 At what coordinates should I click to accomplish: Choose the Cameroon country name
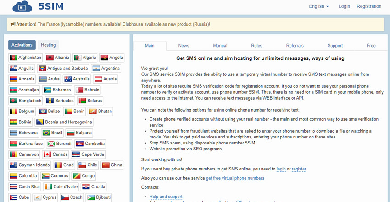[28, 154]
